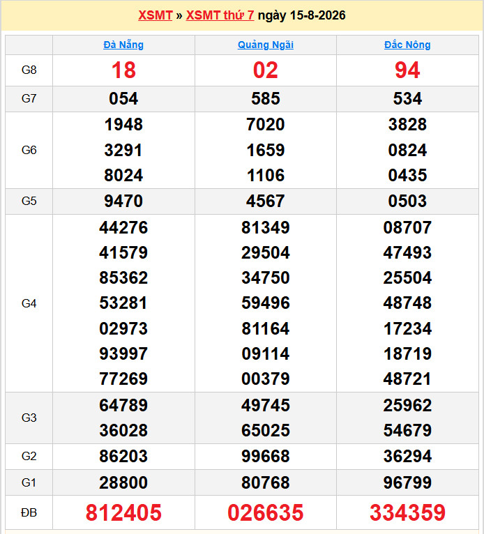Click the G4 number 93997
484x534 pixels.
[x=123, y=354]
